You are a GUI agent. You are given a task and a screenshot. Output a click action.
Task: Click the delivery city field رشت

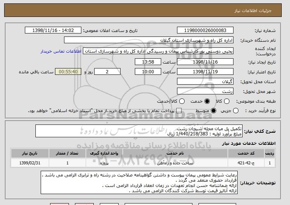(205, 91)
